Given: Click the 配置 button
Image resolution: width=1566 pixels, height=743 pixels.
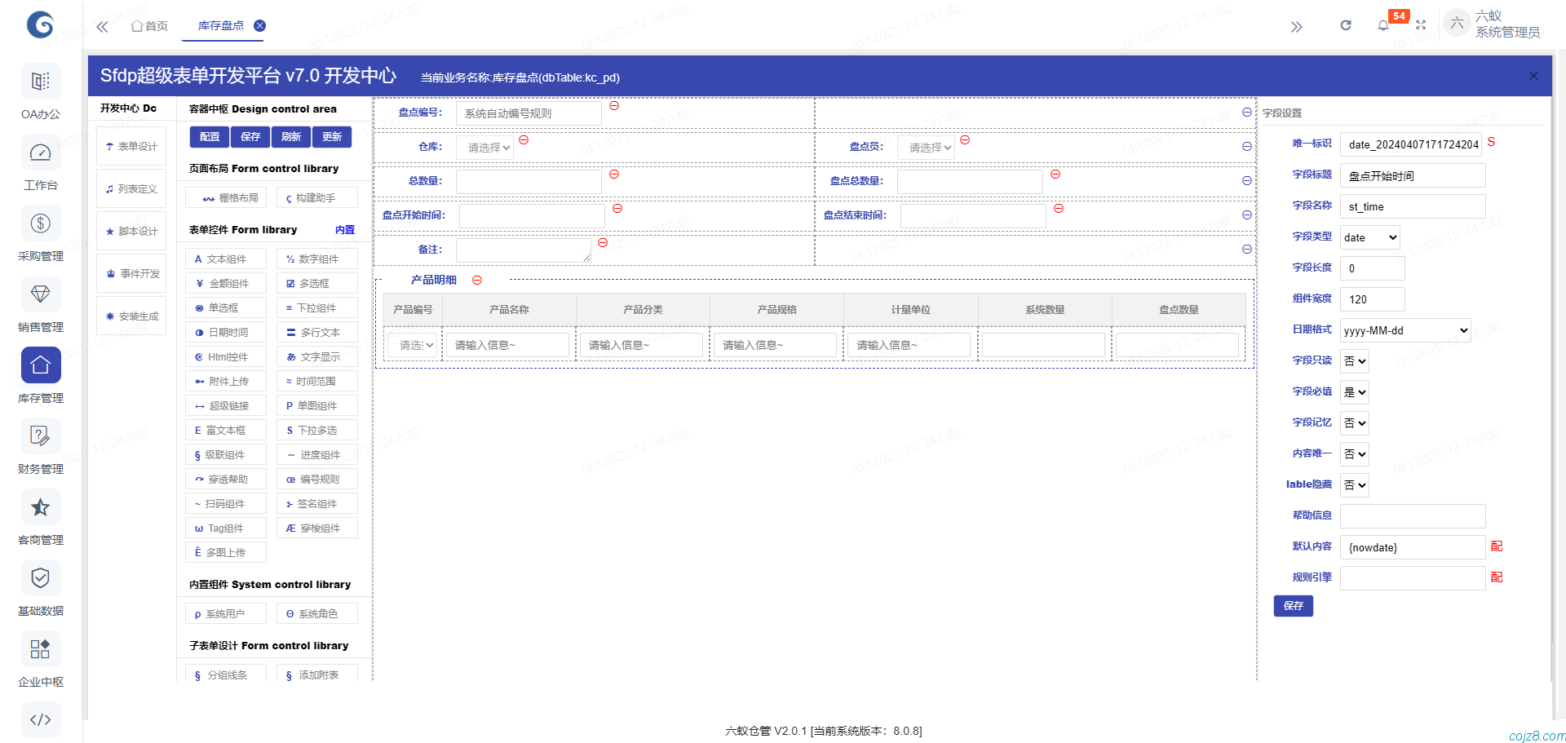Looking at the screenshot, I should point(210,137).
